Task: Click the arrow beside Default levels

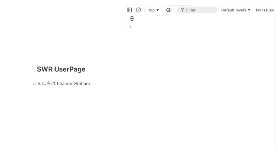Action: tap(249, 10)
